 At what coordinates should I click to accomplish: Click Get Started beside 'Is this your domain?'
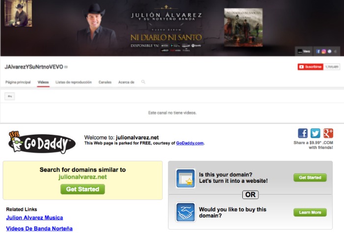pos(310,177)
